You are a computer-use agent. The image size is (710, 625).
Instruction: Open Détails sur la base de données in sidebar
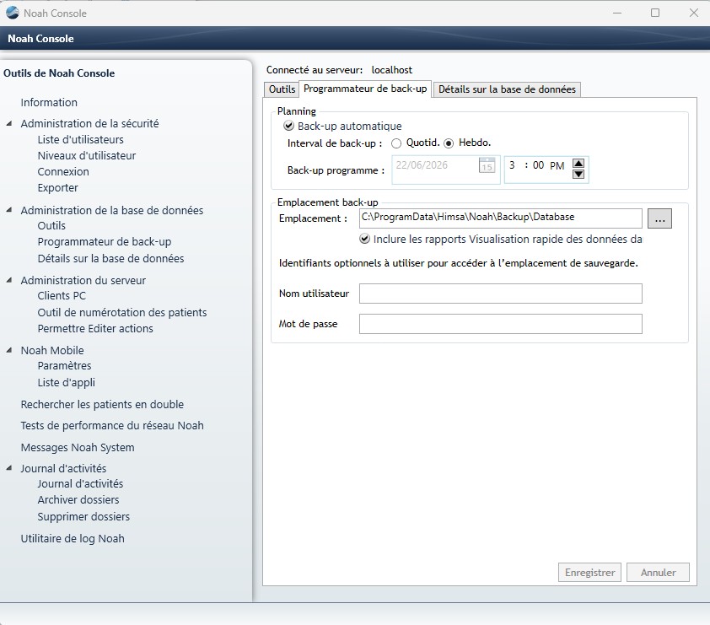pyautogui.click(x=111, y=259)
